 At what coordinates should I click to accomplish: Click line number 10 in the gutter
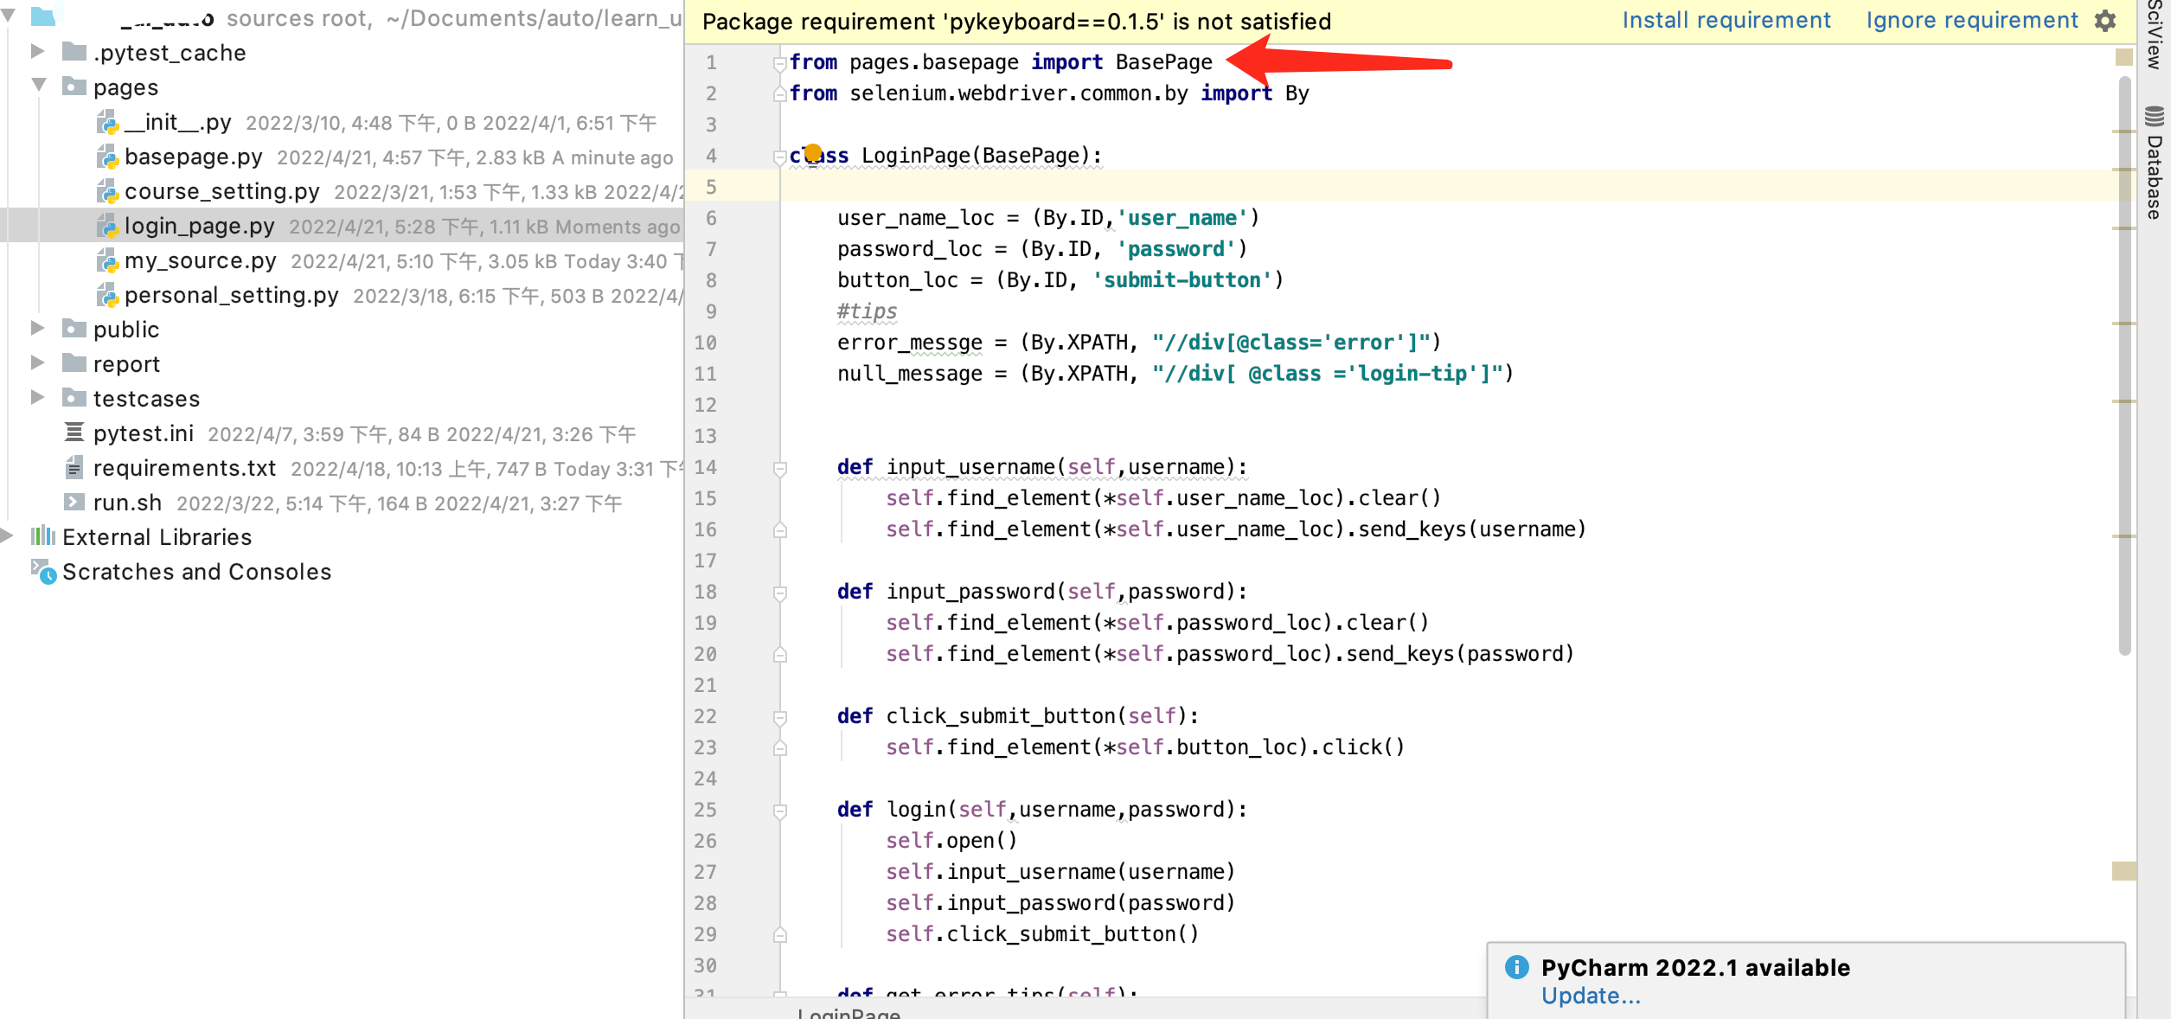(x=705, y=343)
